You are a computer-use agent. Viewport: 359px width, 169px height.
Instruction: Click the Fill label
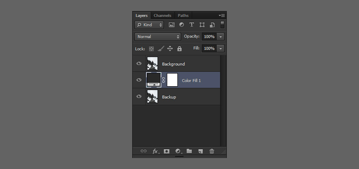click(x=196, y=48)
